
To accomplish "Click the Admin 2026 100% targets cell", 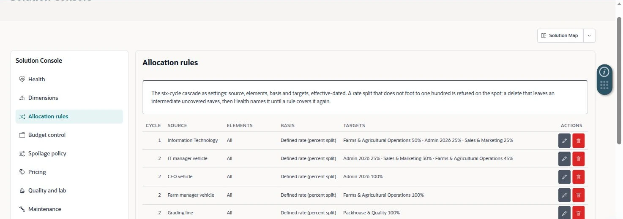I will (363, 176).
